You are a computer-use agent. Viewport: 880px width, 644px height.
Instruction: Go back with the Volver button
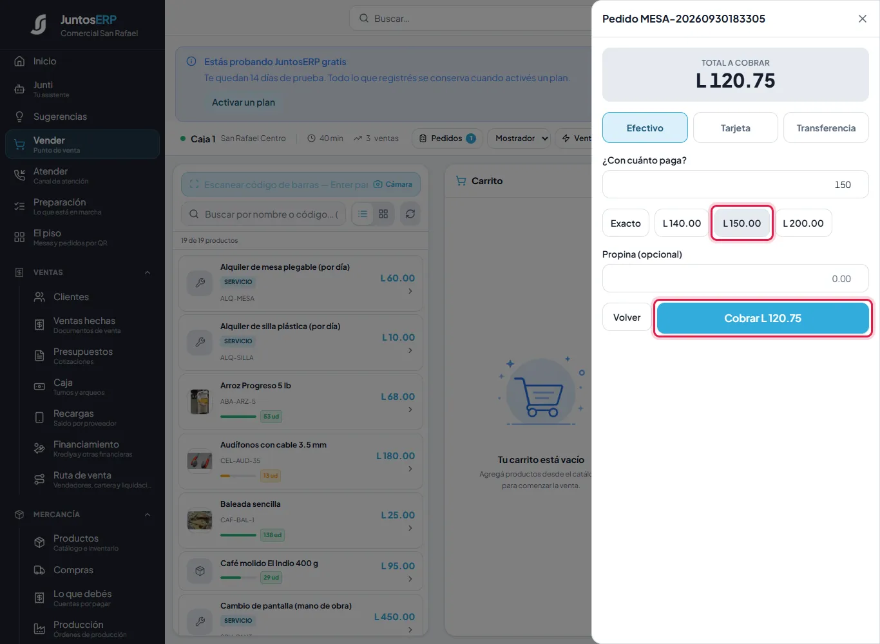(x=627, y=317)
